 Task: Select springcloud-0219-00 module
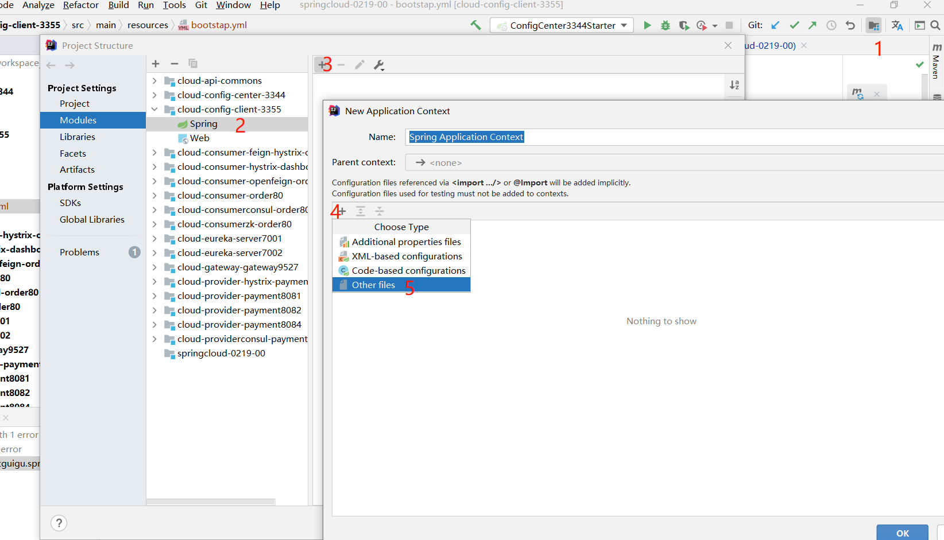coord(221,353)
